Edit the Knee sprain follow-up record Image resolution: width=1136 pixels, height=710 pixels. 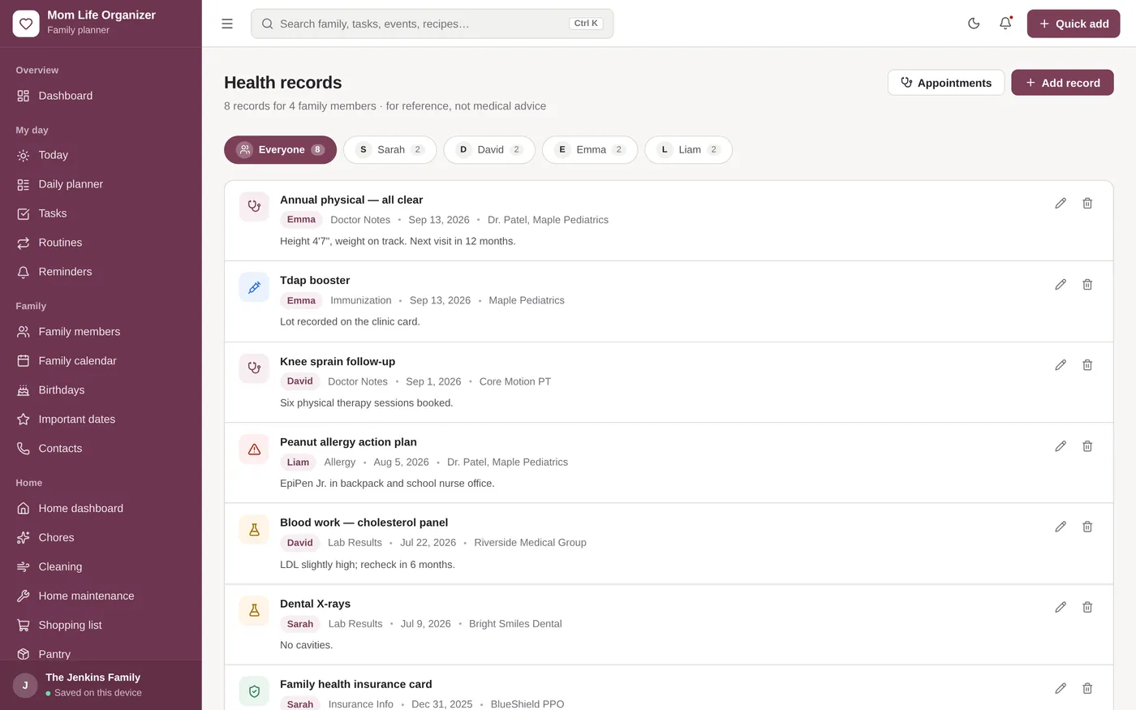tap(1061, 365)
